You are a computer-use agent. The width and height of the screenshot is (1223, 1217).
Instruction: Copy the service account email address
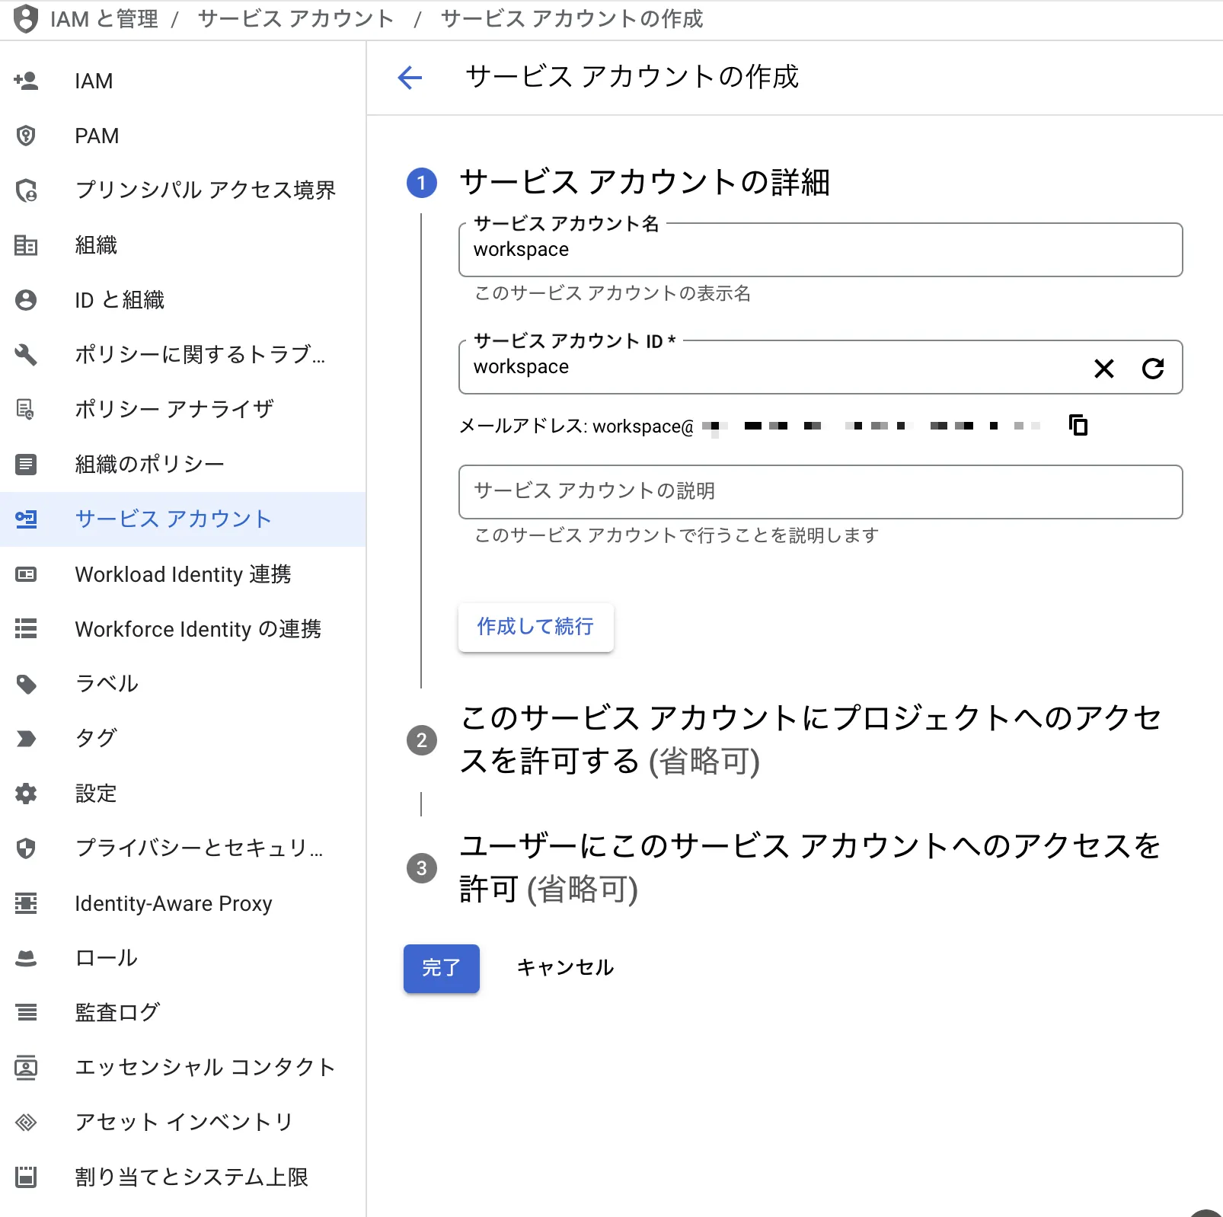click(x=1078, y=425)
